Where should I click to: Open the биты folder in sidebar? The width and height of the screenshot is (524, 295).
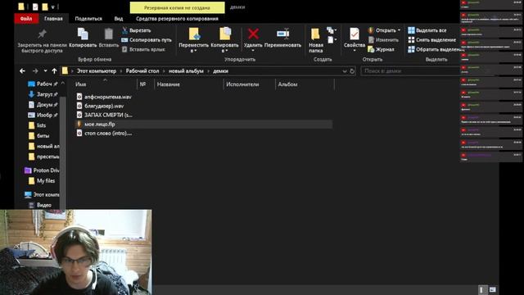point(39,136)
